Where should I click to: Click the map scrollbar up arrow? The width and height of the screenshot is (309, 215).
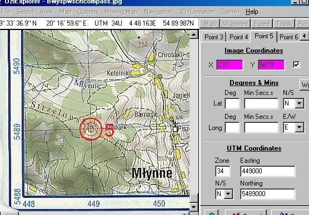(x=194, y=34)
